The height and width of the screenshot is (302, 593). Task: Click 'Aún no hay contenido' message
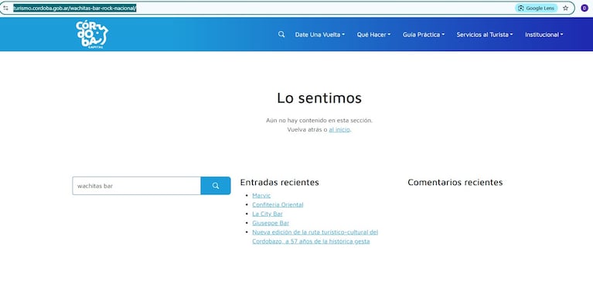[319, 121]
